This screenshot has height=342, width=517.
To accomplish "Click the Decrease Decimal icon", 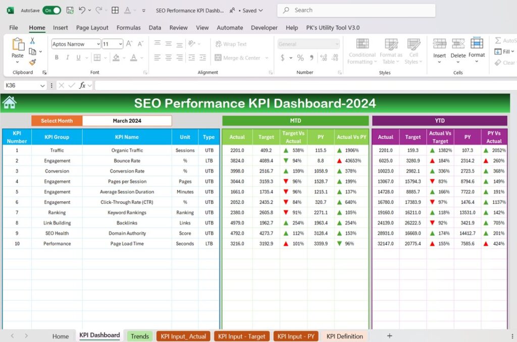I will point(335,58).
